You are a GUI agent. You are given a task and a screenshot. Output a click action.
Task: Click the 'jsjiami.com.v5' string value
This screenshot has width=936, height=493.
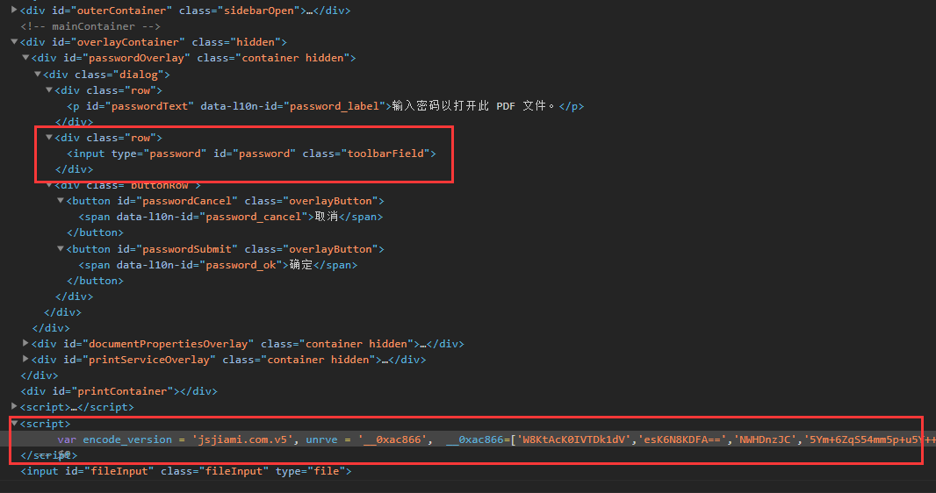tap(242, 439)
